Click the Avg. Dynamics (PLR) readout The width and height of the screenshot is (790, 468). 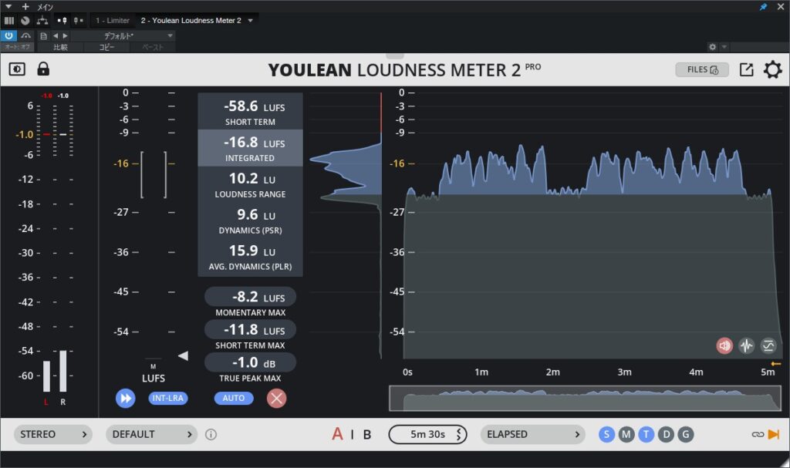pyautogui.click(x=251, y=257)
